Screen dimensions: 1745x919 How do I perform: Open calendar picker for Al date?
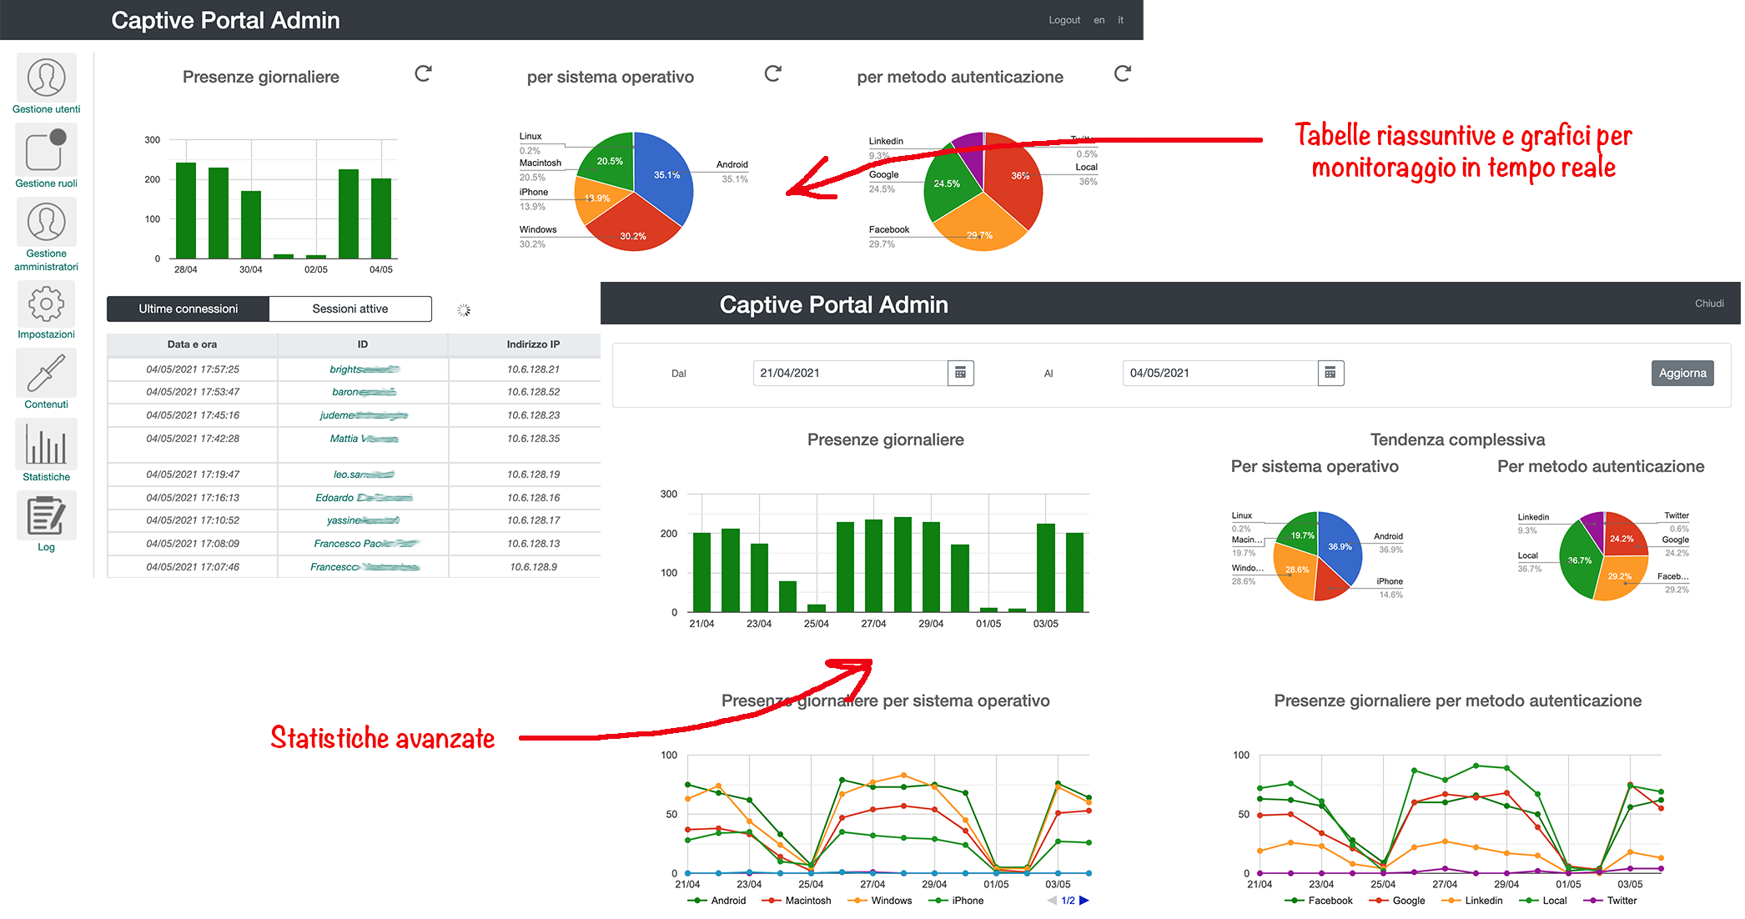tap(1330, 372)
